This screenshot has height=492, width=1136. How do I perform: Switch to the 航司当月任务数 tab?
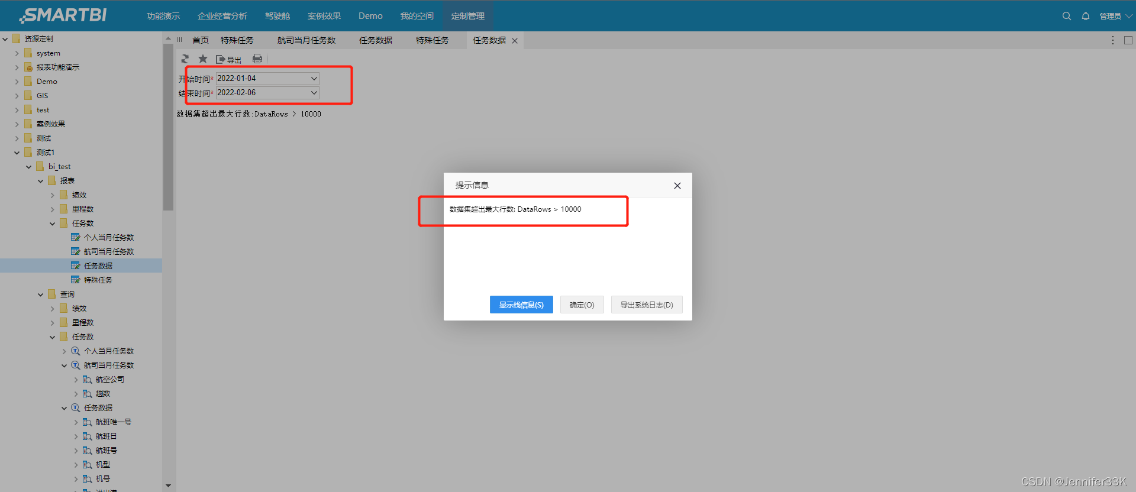coord(306,40)
